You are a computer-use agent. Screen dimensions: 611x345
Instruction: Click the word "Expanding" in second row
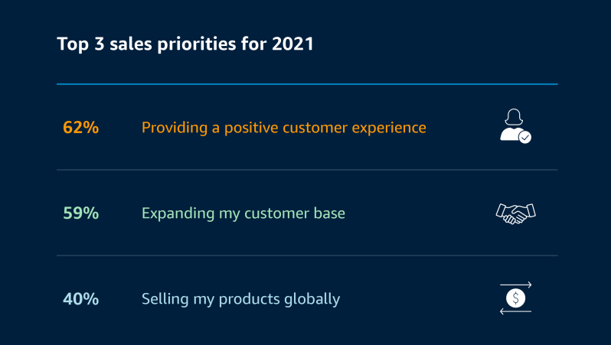(x=178, y=213)
